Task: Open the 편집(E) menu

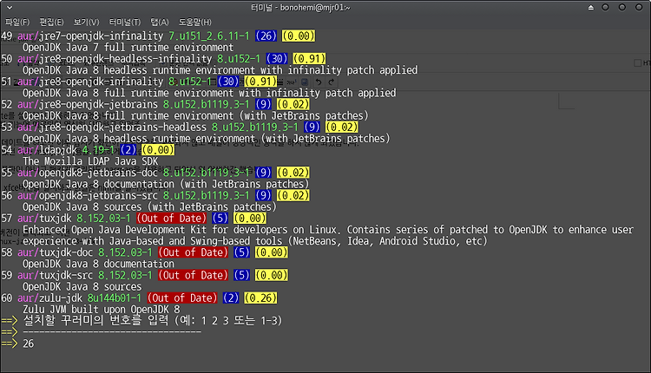Action: coord(51,22)
